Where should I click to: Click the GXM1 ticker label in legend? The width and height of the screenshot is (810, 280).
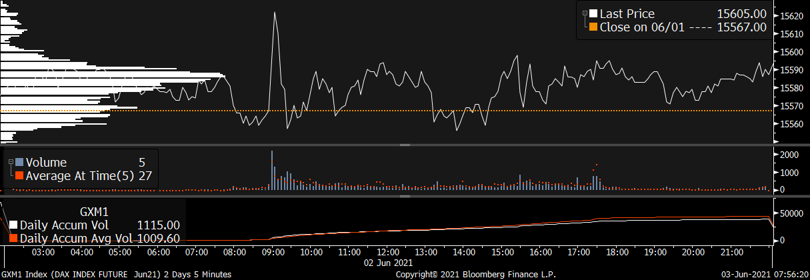point(94,211)
